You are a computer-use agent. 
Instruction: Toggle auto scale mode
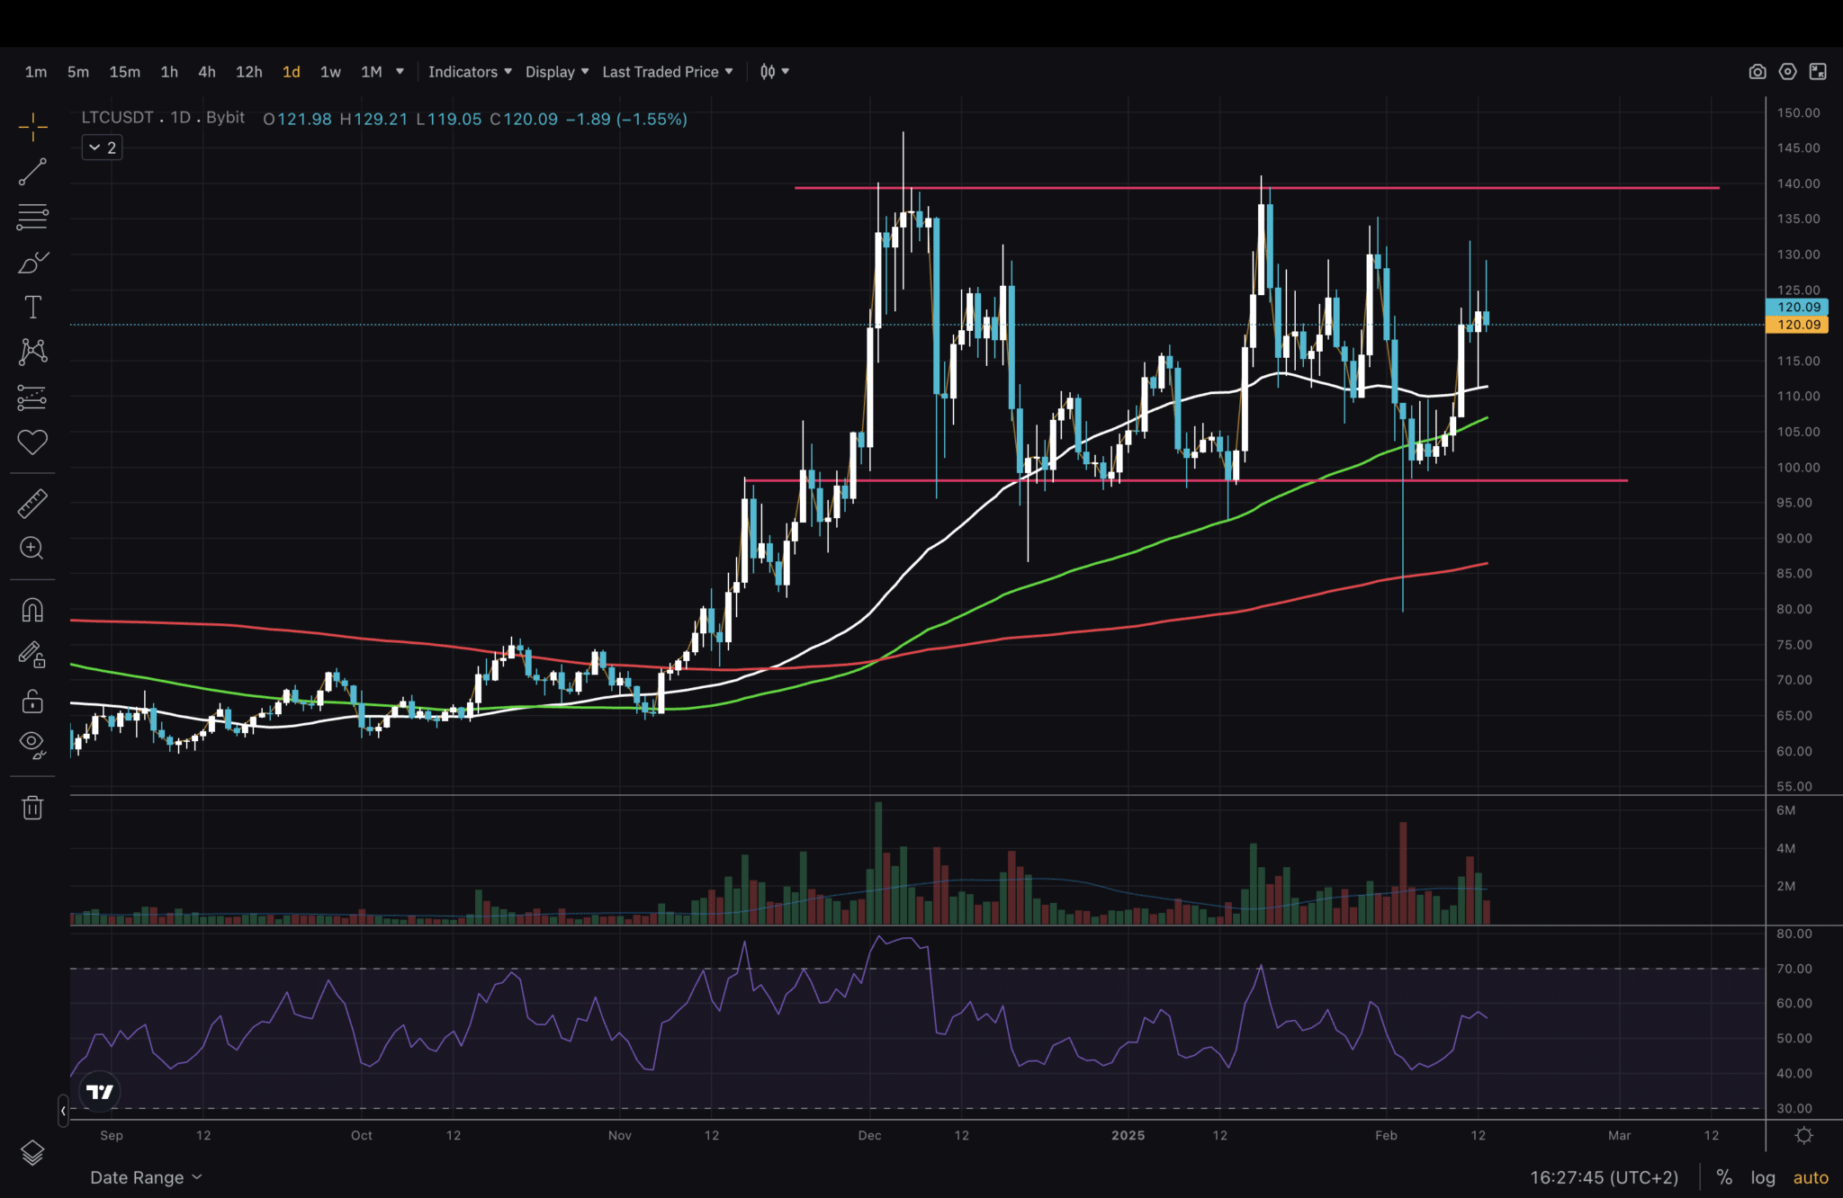coord(1811,1177)
